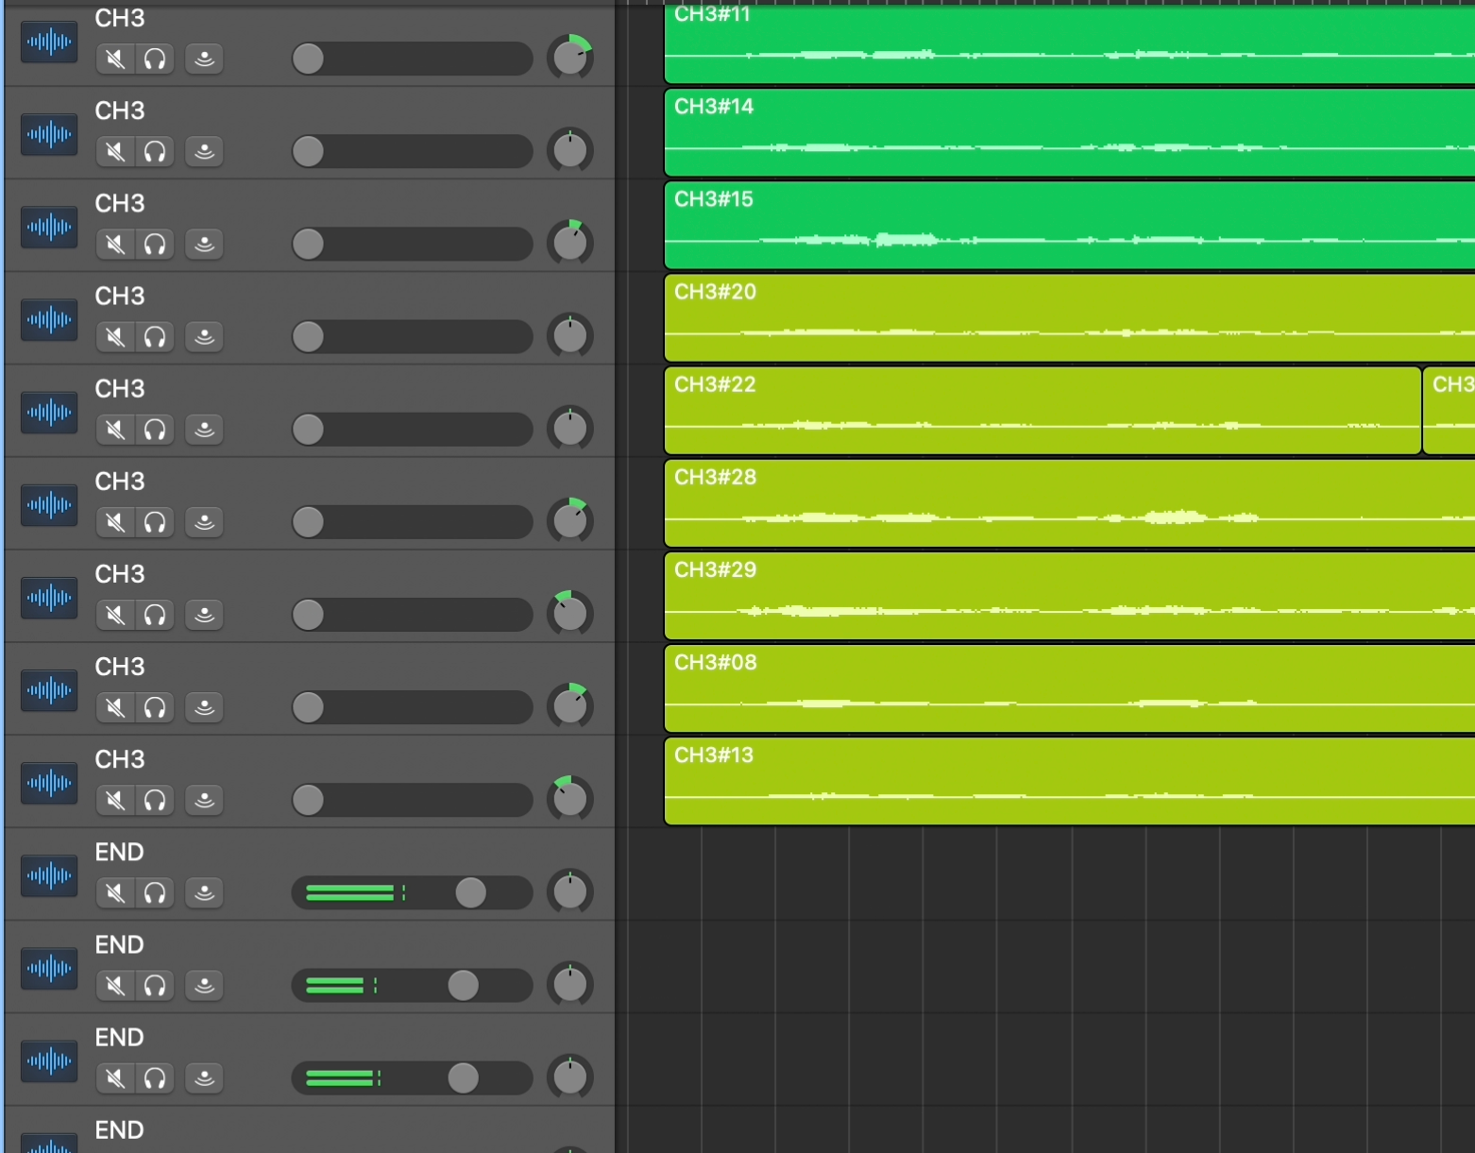Select the yellow-green audio region CH3#20

click(1070, 318)
